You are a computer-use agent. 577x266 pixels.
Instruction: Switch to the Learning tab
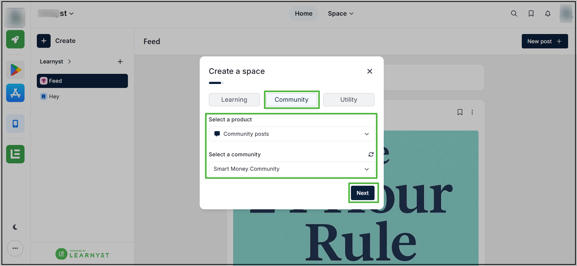tap(234, 100)
